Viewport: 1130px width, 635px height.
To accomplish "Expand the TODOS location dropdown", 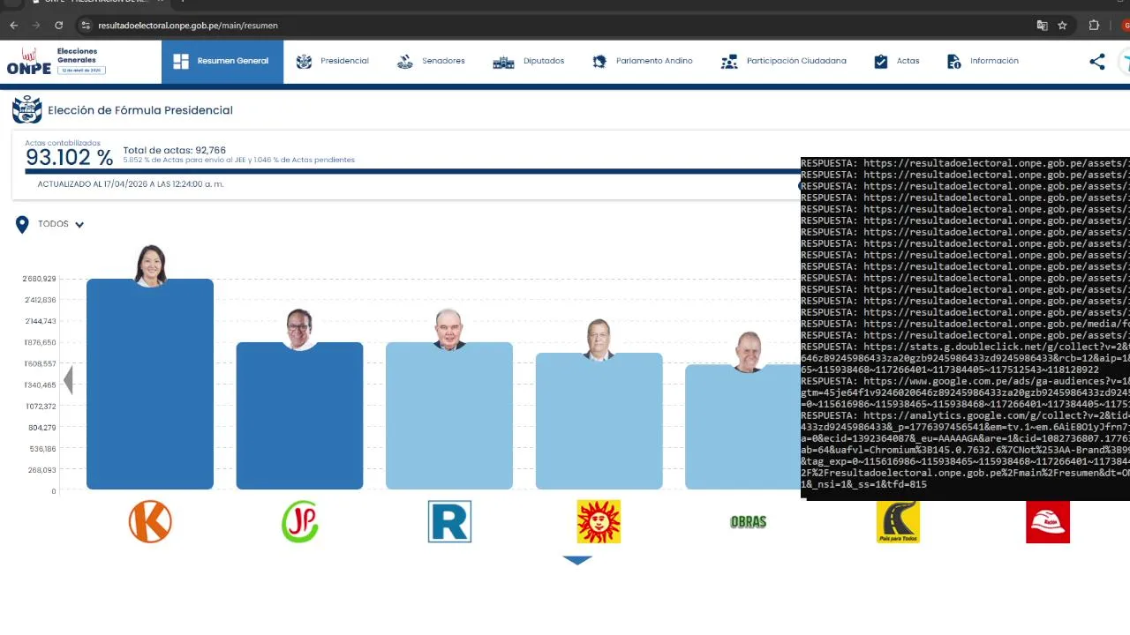I will tap(61, 224).
